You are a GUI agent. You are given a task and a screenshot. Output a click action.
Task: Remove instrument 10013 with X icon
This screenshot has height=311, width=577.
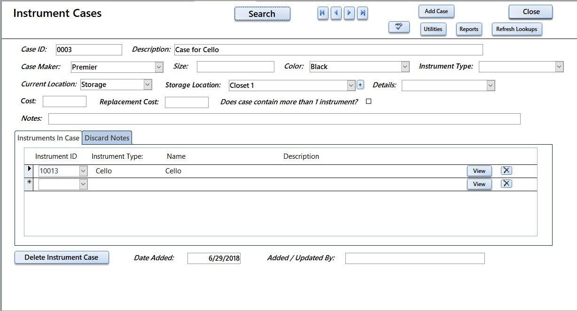(x=506, y=171)
